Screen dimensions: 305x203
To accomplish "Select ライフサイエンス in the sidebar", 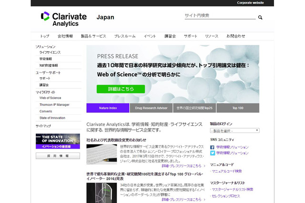I will tap(50, 52).
